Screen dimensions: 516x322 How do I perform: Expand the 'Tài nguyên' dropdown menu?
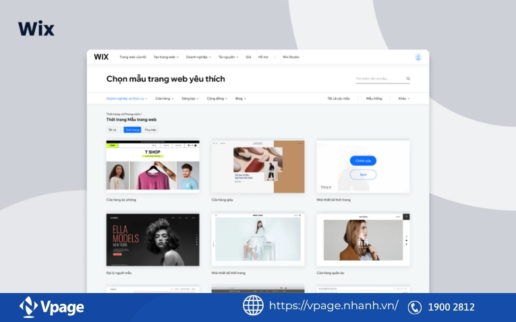[x=229, y=57]
